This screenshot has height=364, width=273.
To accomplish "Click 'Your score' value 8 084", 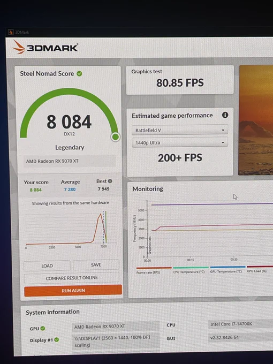I will (x=36, y=190).
